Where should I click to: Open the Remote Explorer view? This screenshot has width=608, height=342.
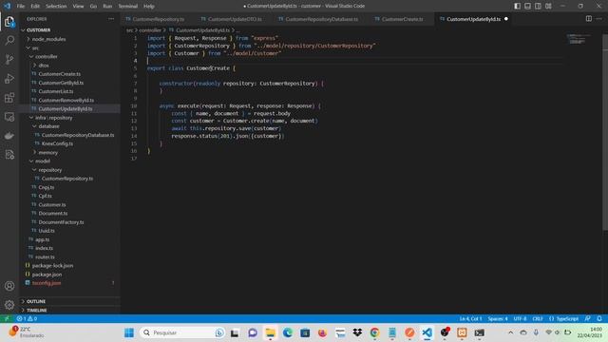[9, 117]
